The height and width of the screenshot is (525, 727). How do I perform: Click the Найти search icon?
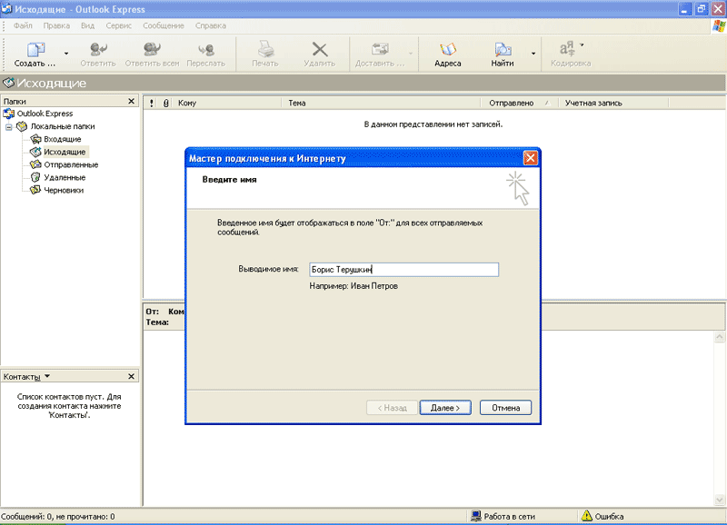503,49
